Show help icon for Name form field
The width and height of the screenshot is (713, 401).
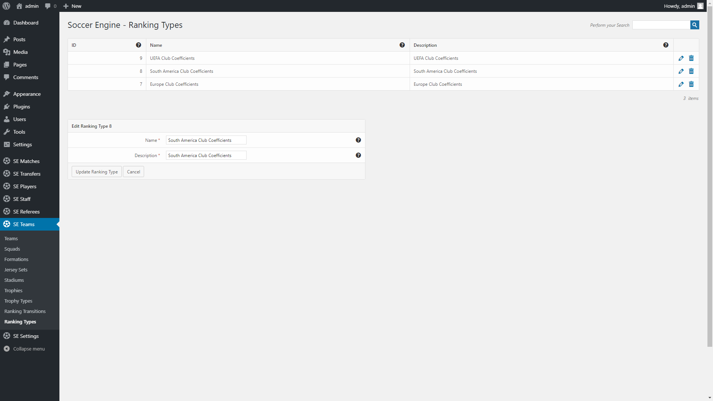[358, 140]
